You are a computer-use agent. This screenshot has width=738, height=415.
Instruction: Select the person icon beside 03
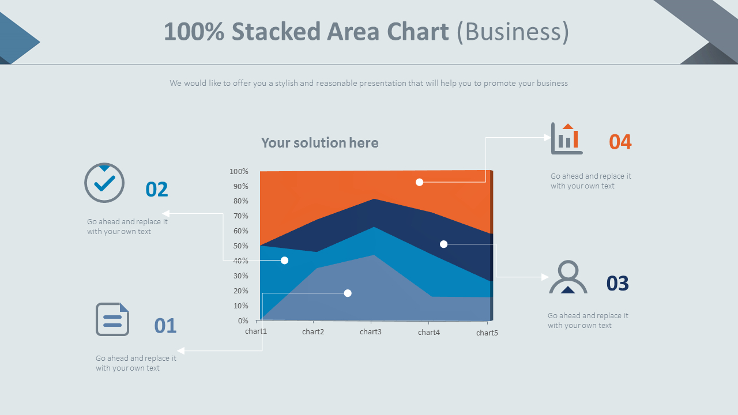point(568,277)
